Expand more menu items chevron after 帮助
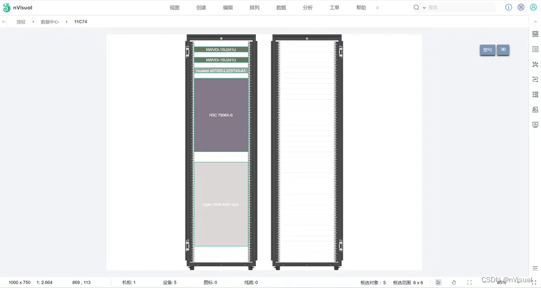This screenshot has height=288, width=541. [x=377, y=7]
